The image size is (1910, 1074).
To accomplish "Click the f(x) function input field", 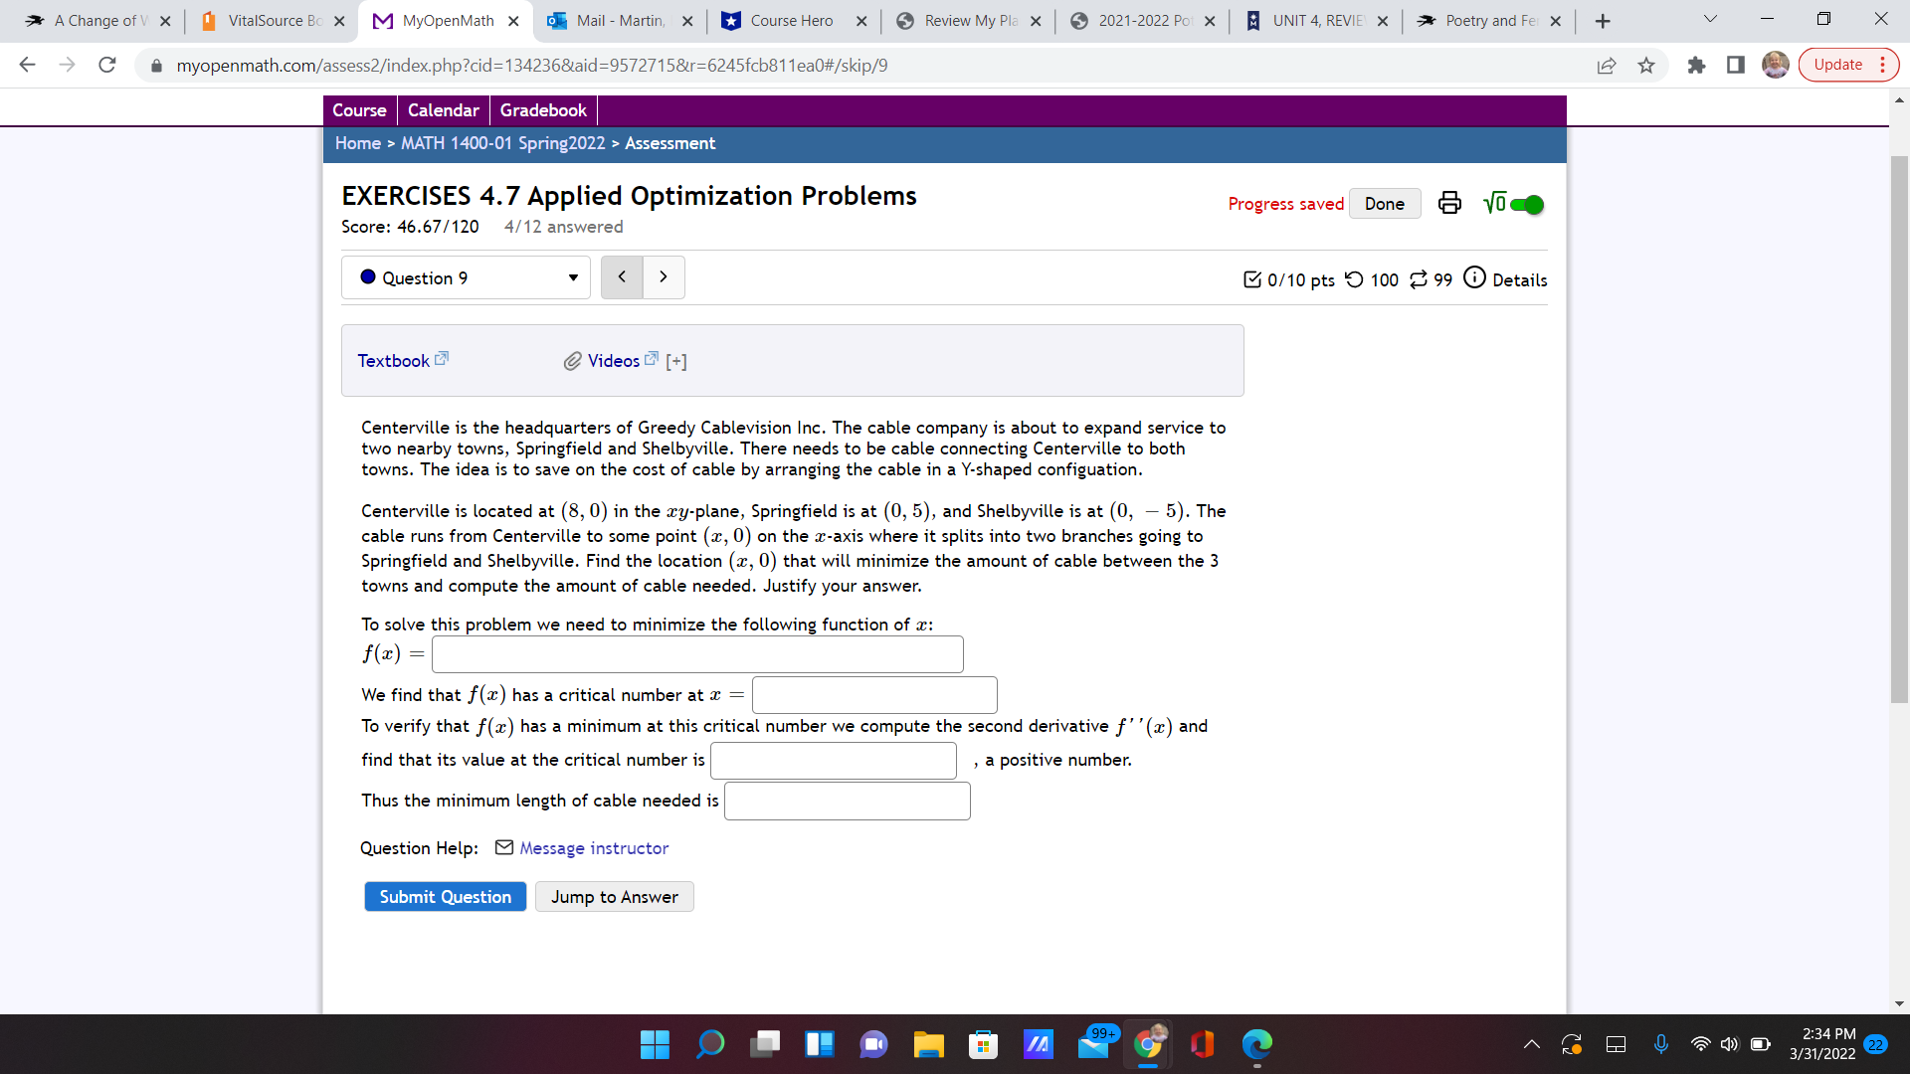I will click(x=697, y=654).
